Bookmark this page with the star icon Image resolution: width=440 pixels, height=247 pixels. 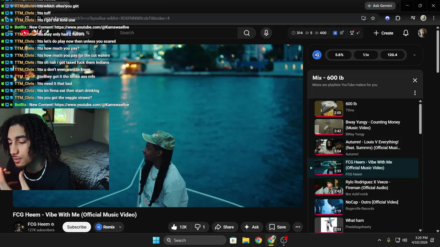[373, 18]
